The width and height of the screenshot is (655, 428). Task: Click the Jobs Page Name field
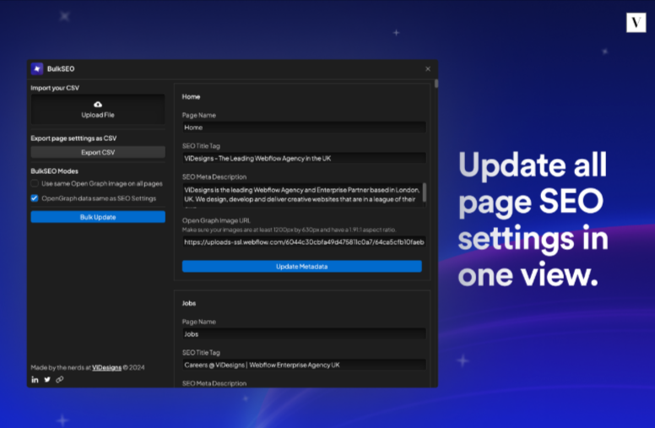click(303, 334)
